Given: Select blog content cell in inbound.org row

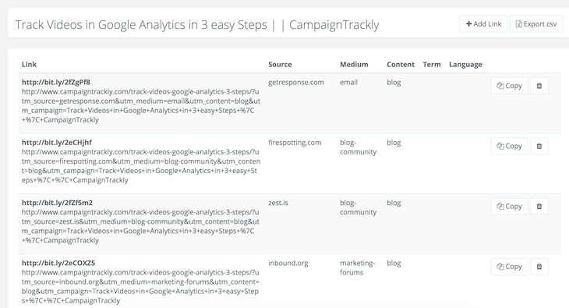Looking at the screenshot, I should click(394, 263).
